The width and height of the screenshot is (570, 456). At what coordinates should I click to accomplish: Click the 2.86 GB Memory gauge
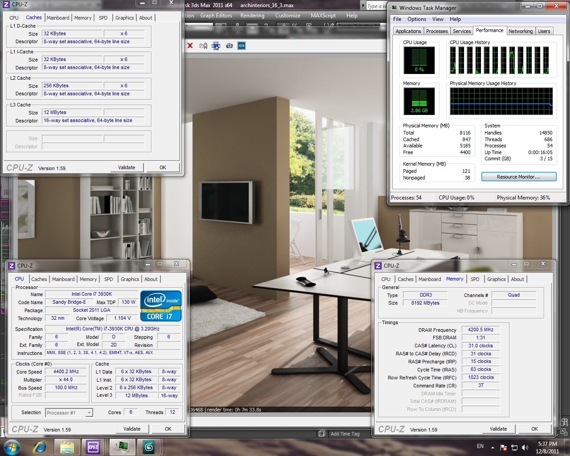[x=419, y=101]
